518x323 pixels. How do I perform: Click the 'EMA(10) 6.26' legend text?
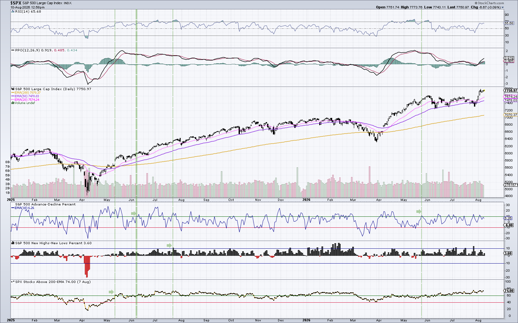coord(25,208)
